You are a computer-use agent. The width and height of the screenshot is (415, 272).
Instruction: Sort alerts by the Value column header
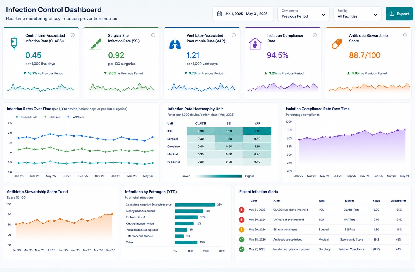tap(376, 201)
